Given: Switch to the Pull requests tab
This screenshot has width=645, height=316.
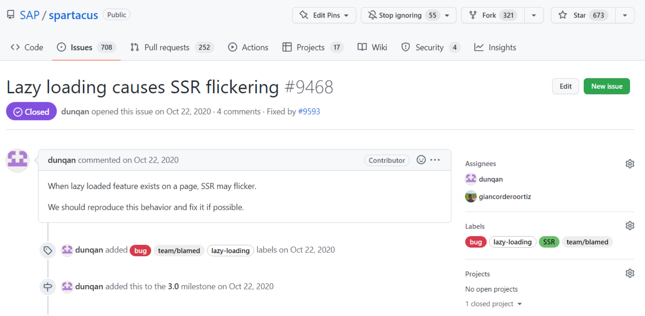Looking at the screenshot, I should [x=172, y=47].
